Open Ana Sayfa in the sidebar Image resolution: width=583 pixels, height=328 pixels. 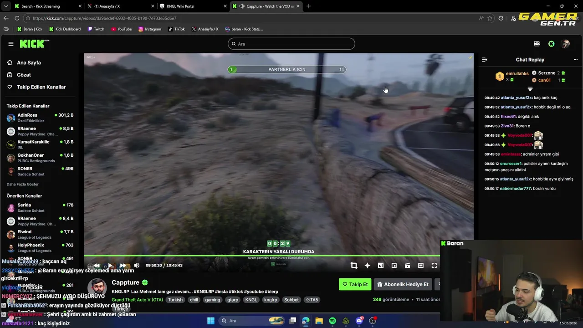click(29, 63)
